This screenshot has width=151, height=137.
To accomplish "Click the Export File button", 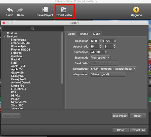I will [138, 130].
